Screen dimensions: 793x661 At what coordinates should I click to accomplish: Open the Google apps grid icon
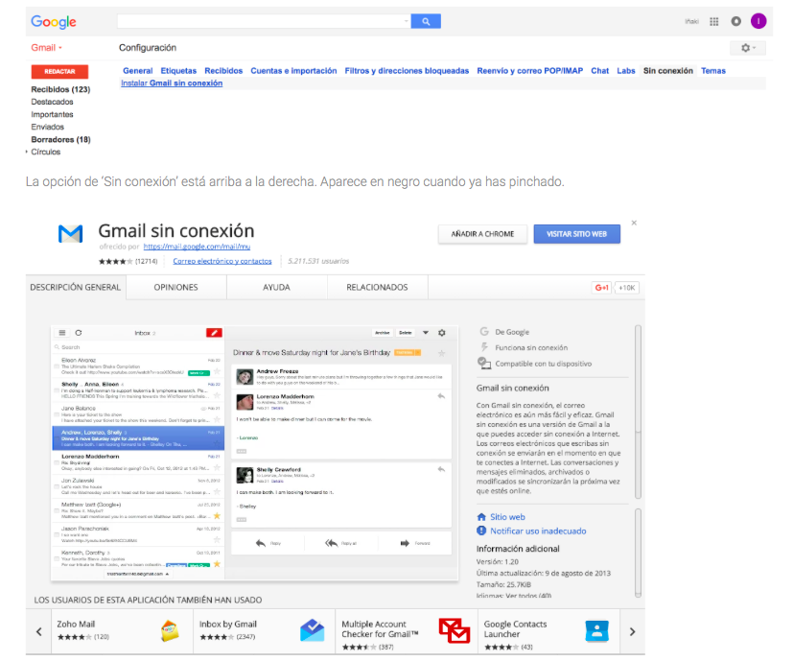click(713, 20)
